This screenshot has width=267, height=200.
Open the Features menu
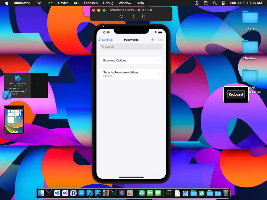coord(91,3)
